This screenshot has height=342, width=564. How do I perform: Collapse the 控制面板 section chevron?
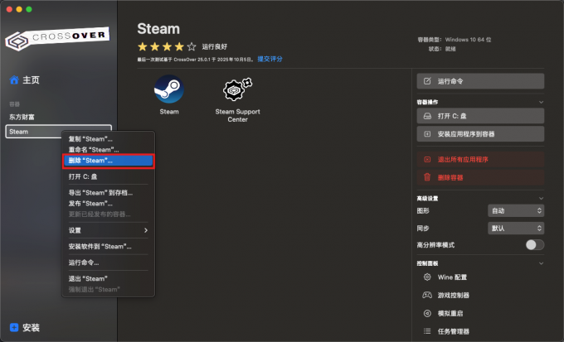[x=541, y=263]
